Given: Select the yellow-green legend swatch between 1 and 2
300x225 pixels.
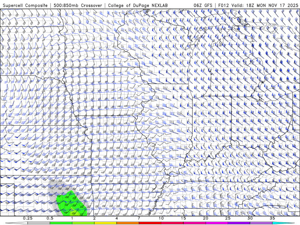Looking at the screenshot, I should click(83, 223).
